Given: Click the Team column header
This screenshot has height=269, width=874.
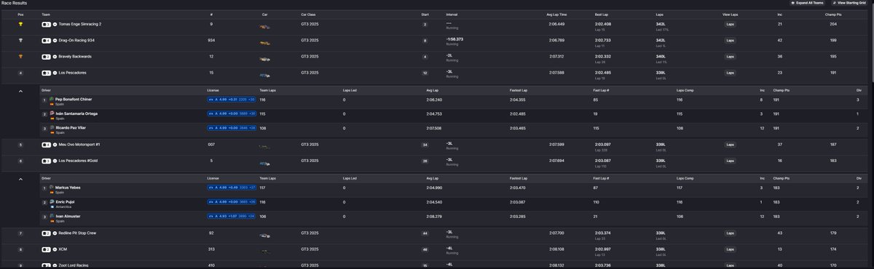Looking at the screenshot, I should (46, 14).
